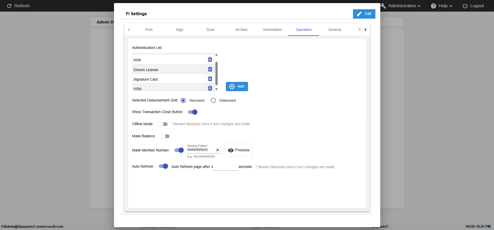The height and width of the screenshot is (230, 494).
Task: Open the Administration dropdown menu
Action: pos(404,6)
